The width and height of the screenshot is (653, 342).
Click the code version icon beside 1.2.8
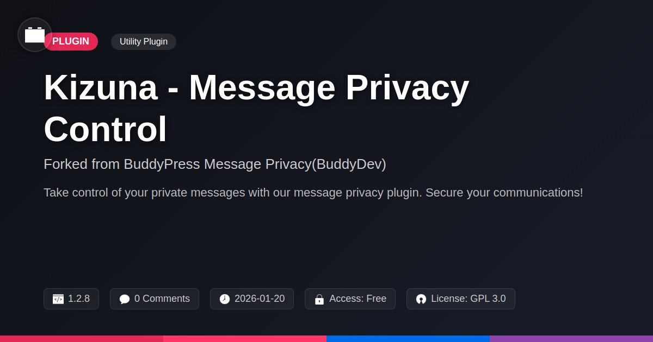pos(58,299)
